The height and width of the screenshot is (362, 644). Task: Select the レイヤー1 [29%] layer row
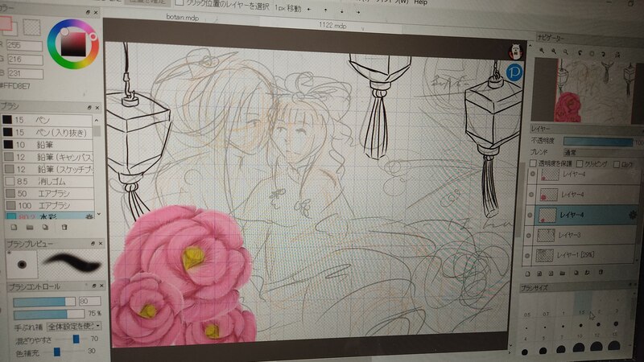point(583,255)
